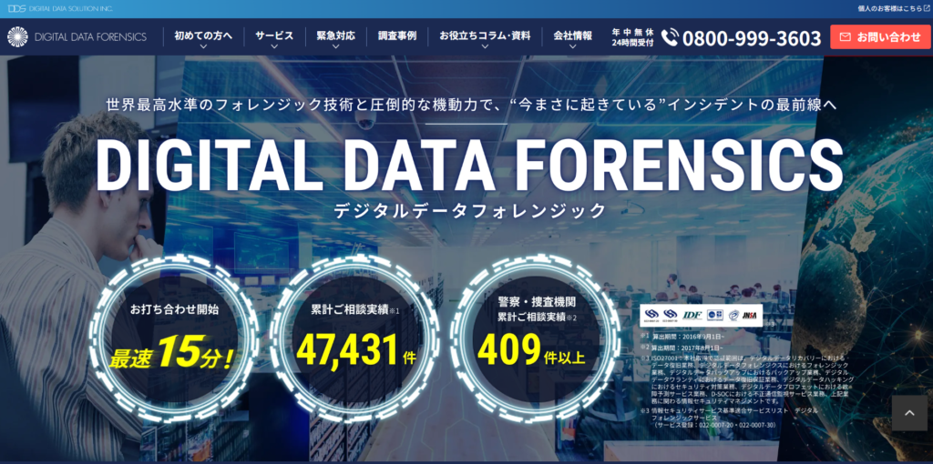Follow the 個人のお客様はこちら link
933x464 pixels.
click(888, 9)
